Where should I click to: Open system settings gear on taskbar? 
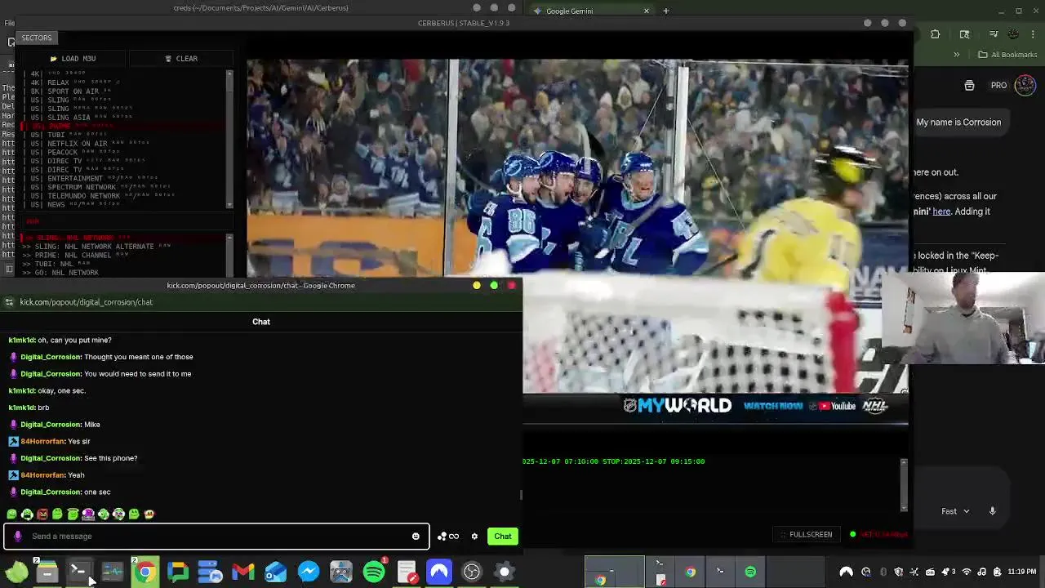505,572
